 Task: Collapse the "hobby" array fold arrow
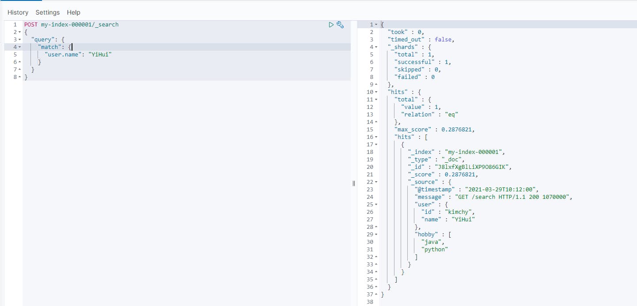click(x=376, y=235)
